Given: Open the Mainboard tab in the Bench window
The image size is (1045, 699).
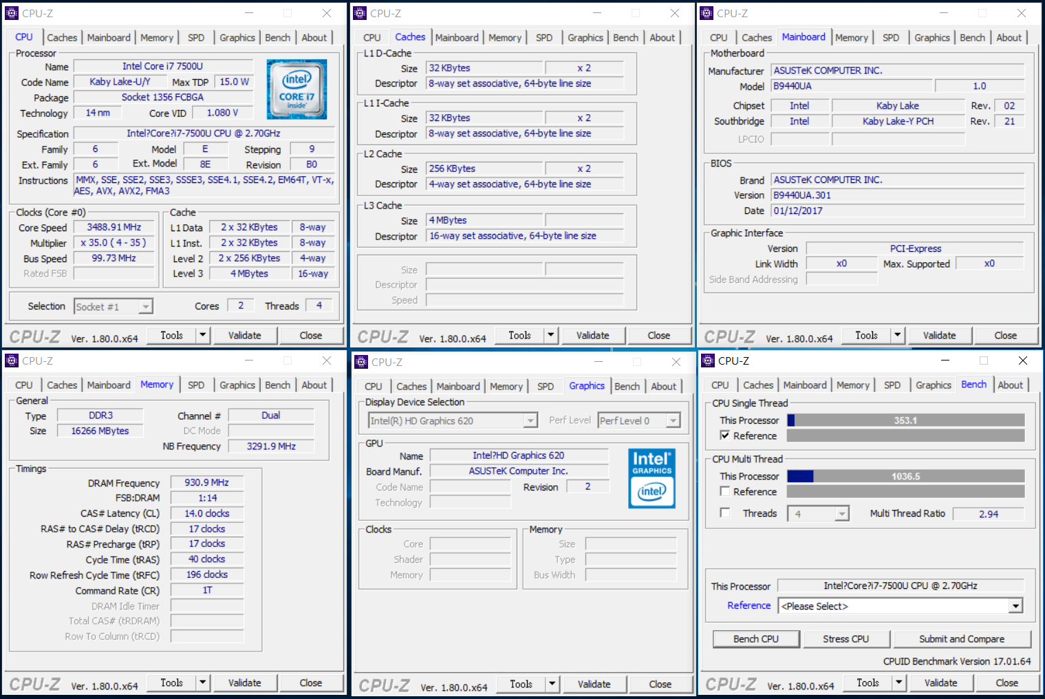Looking at the screenshot, I should [805, 385].
